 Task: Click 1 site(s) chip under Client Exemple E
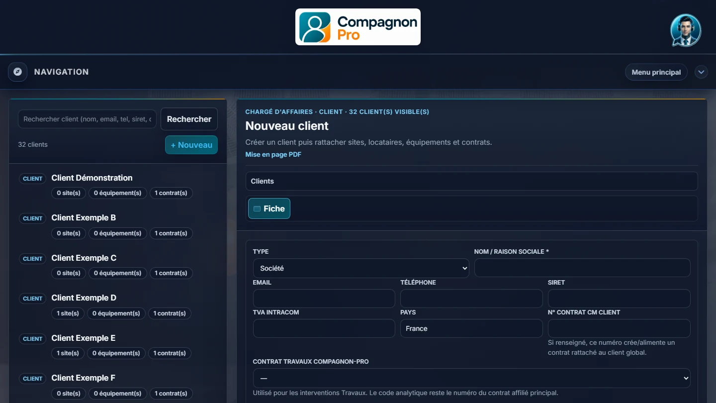click(x=68, y=353)
